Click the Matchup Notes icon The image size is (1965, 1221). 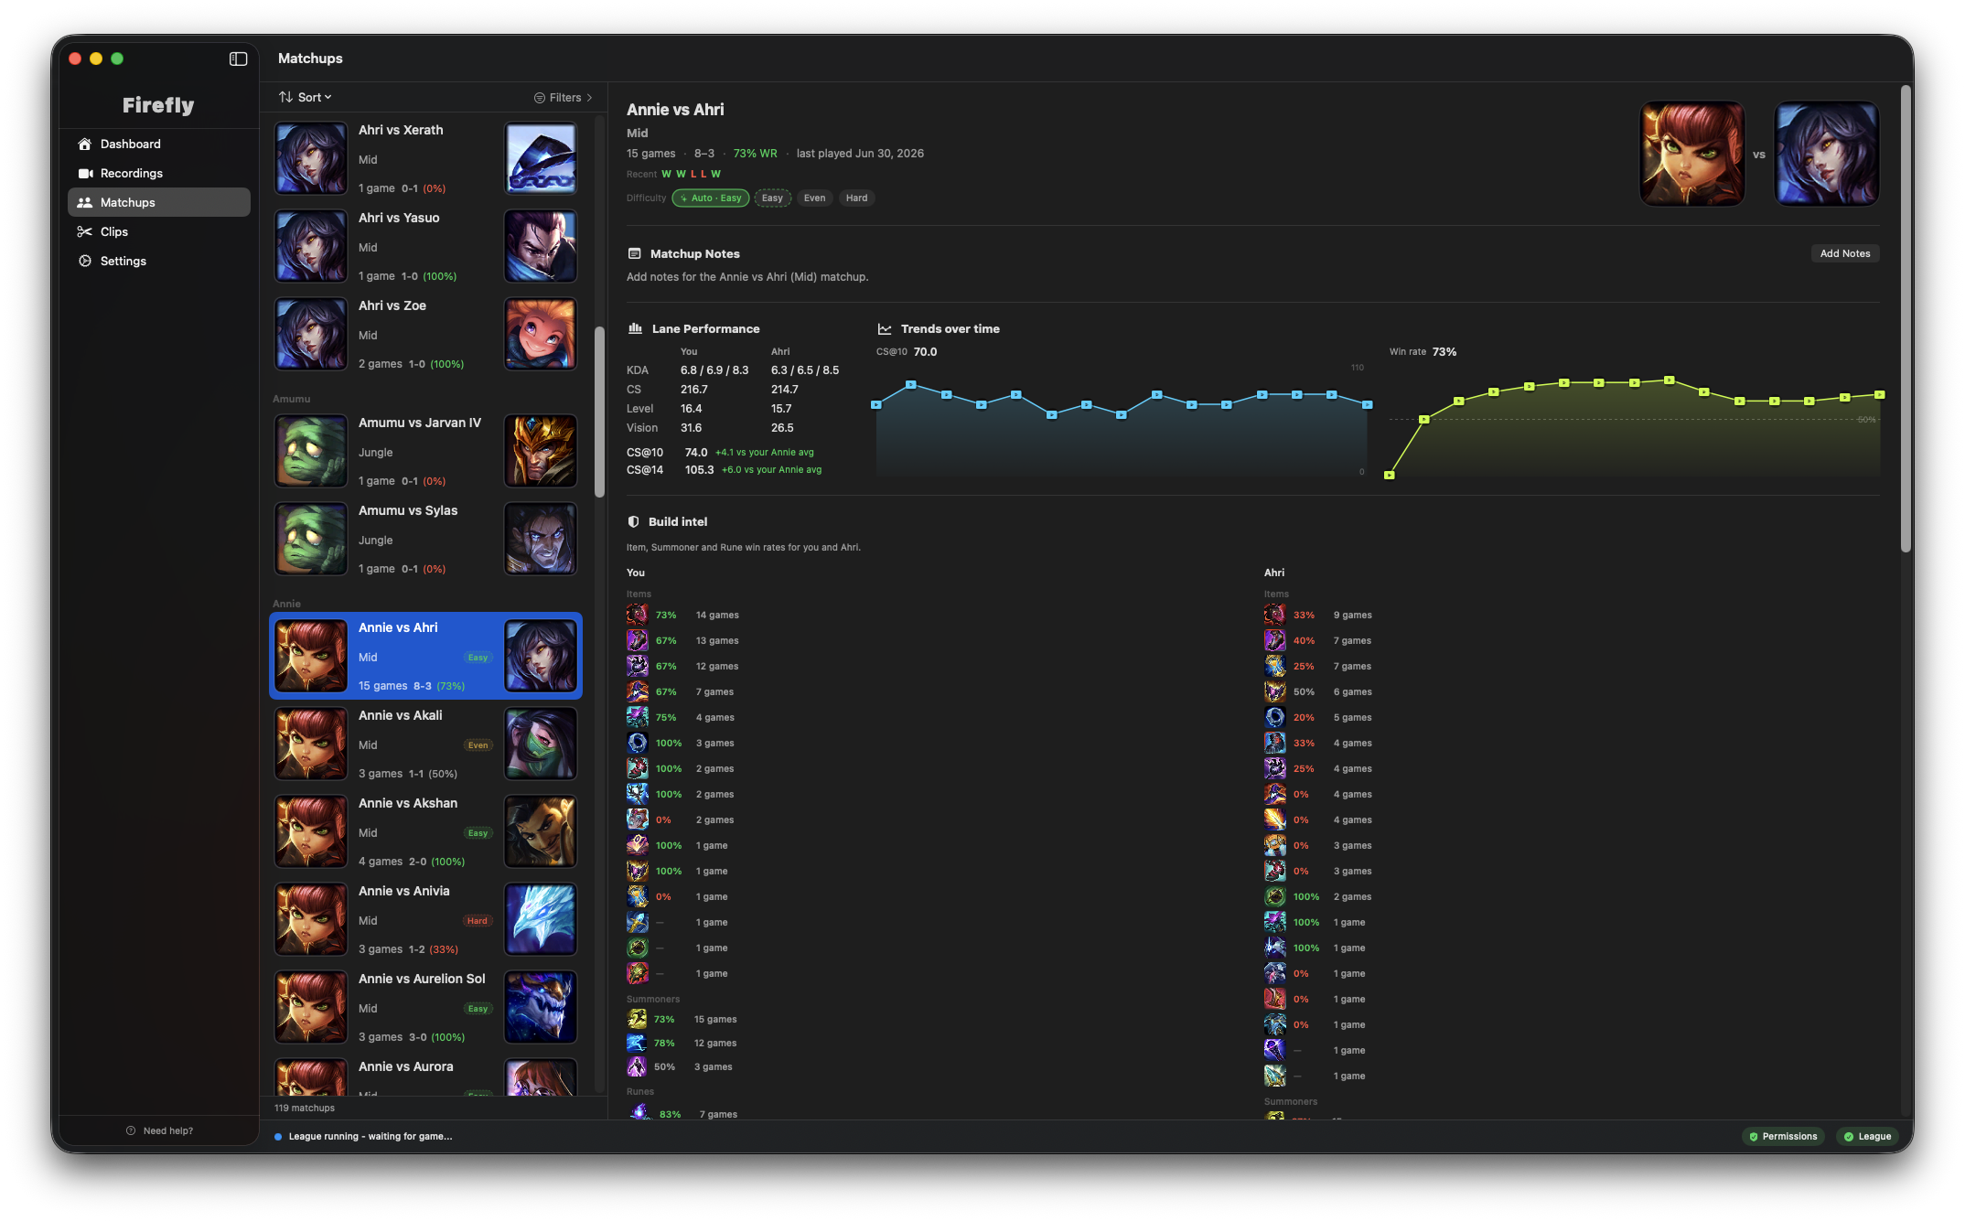tap(634, 254)
